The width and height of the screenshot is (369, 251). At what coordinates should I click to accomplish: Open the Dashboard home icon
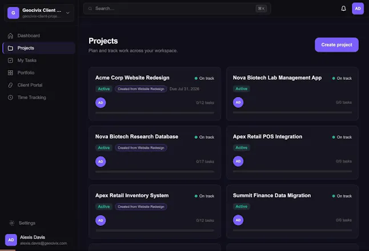pos(10,36)
